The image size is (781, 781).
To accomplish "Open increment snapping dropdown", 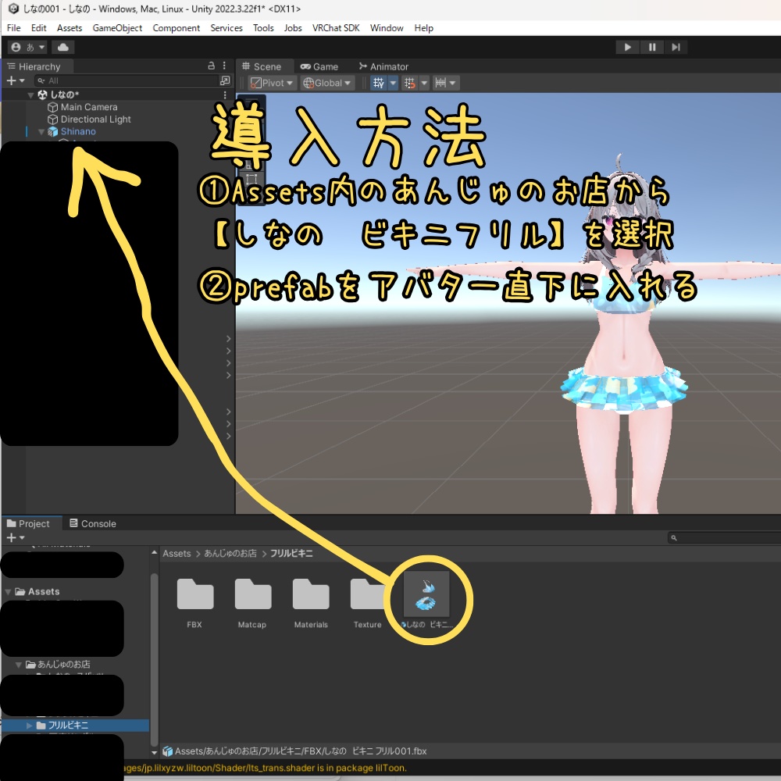I will tap(445, 84).
